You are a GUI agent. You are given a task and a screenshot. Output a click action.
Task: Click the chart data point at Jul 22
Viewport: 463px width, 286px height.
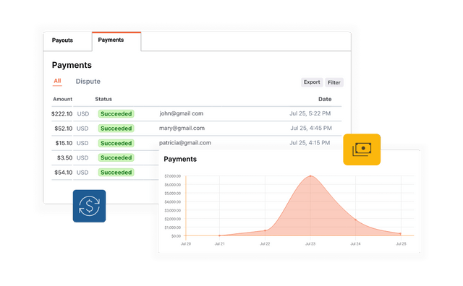point(265,230)
